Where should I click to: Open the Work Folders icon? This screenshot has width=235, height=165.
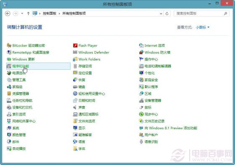(x=75, y=59)
